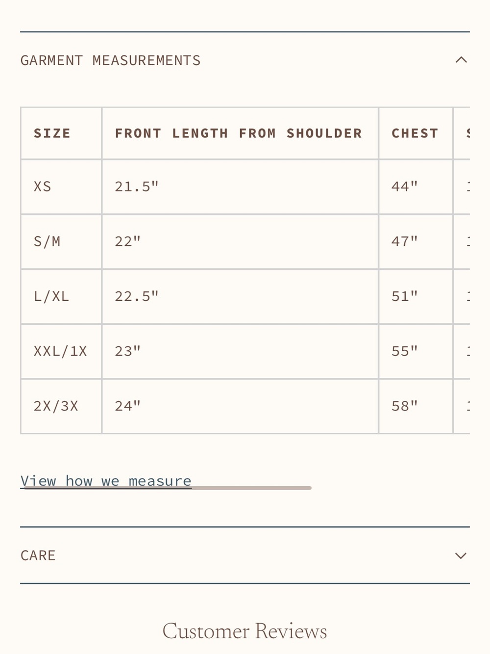
Task: Click the 51" chest measurement cell
Action: point(416,297)
